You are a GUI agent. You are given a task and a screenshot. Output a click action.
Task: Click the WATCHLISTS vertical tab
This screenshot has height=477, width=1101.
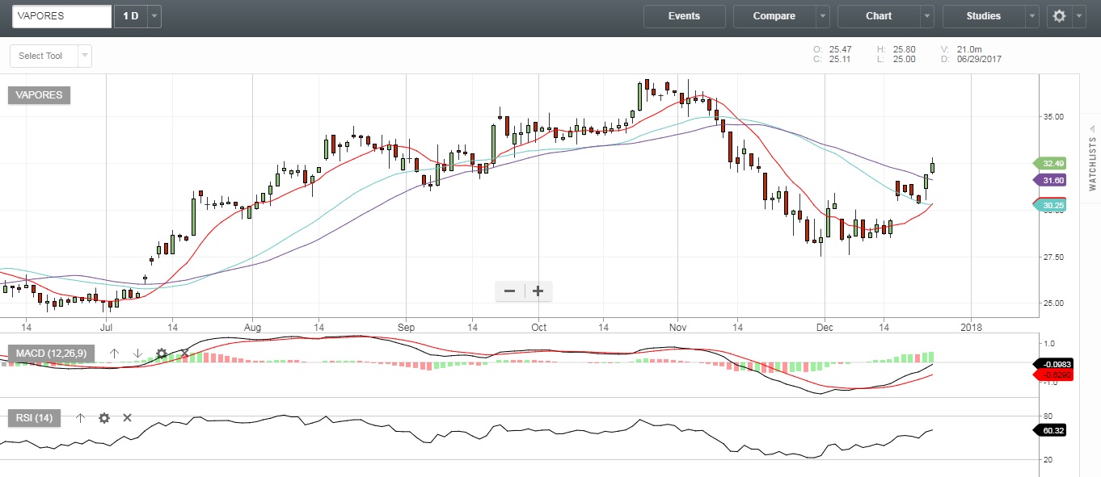pos(1092,164)
